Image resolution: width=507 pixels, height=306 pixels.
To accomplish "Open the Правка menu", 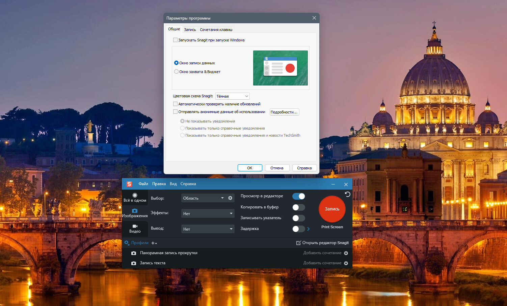I will (159, 184).
